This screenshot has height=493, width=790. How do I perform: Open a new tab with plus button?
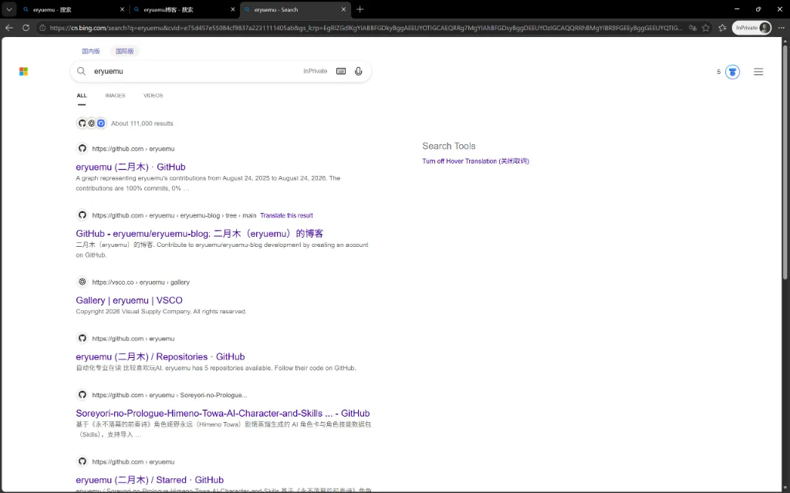point(360,9)
